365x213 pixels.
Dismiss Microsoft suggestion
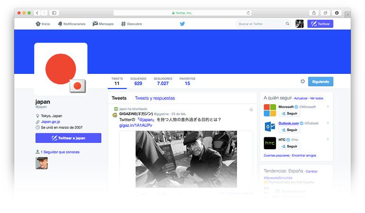tap(328, 106)
